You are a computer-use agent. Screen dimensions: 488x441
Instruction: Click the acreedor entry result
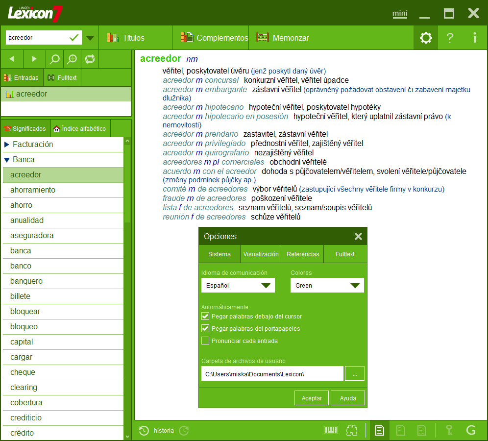point(66,94)
